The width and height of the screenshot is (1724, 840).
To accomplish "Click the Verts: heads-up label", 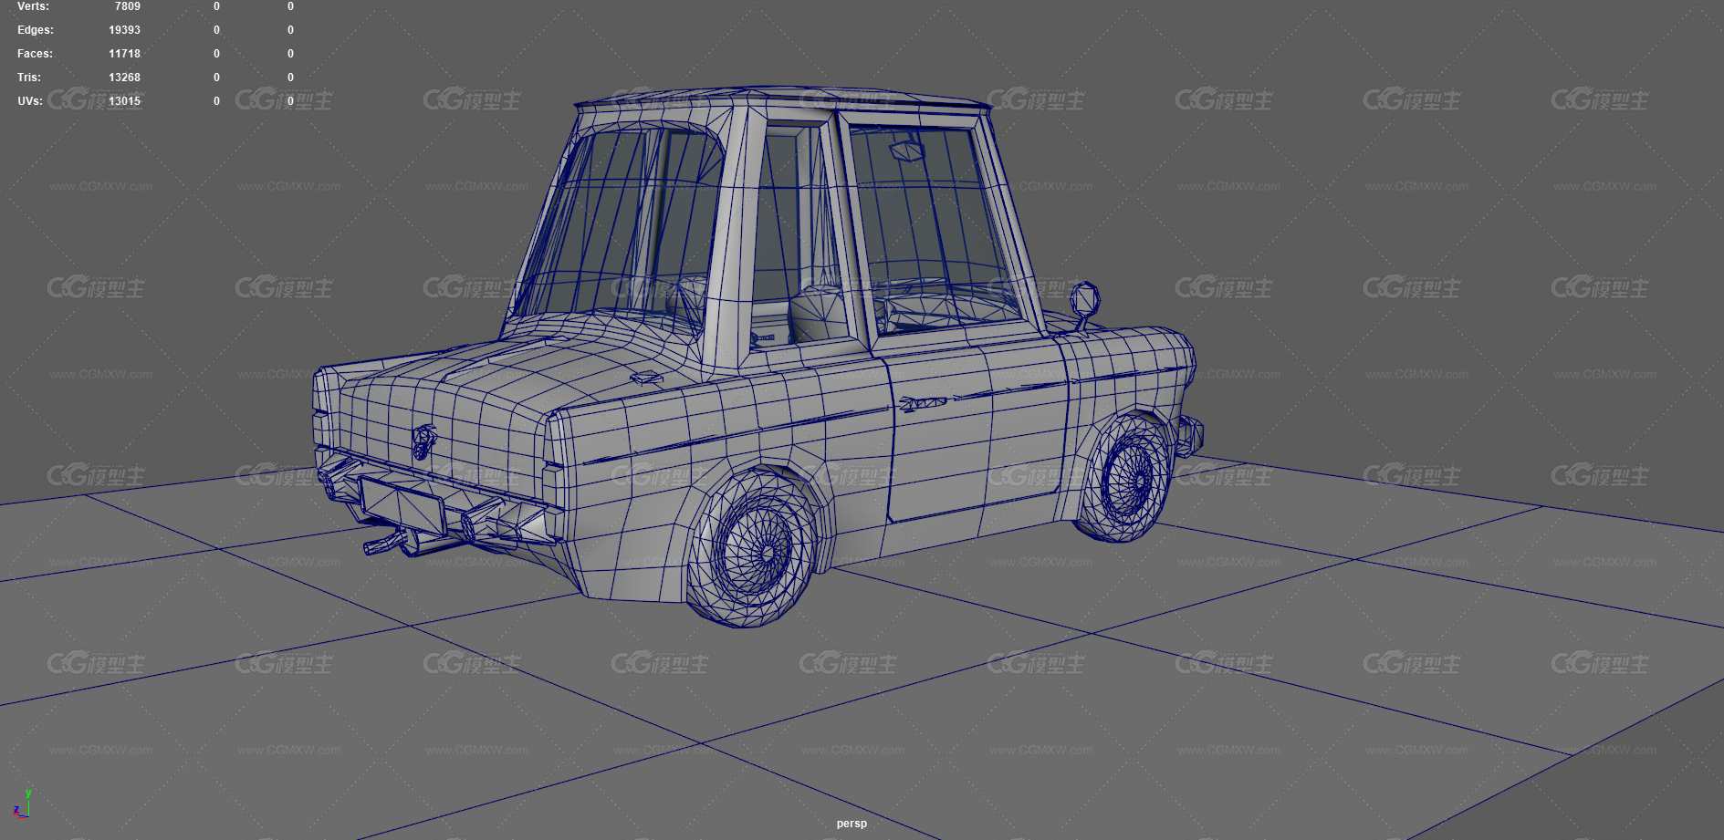I will 33,6.
